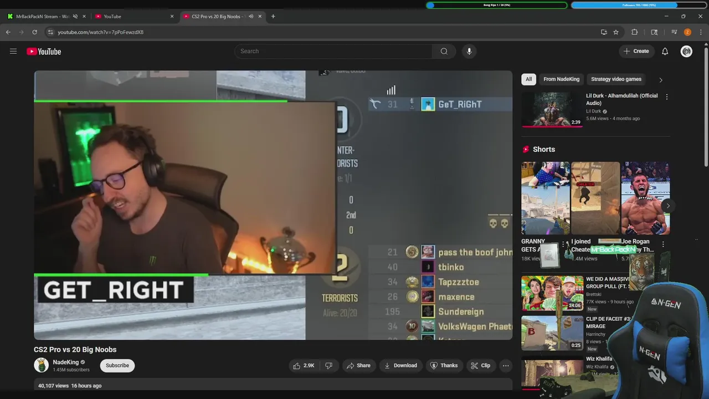Viewport: 709px width, 399px height.
Task: Reload the page in browser
Action: 34,32
